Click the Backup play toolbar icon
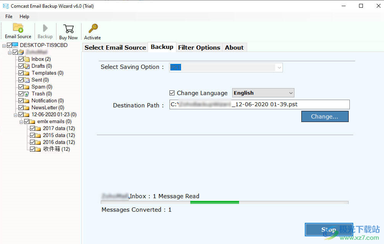 (x=45, y=28)
